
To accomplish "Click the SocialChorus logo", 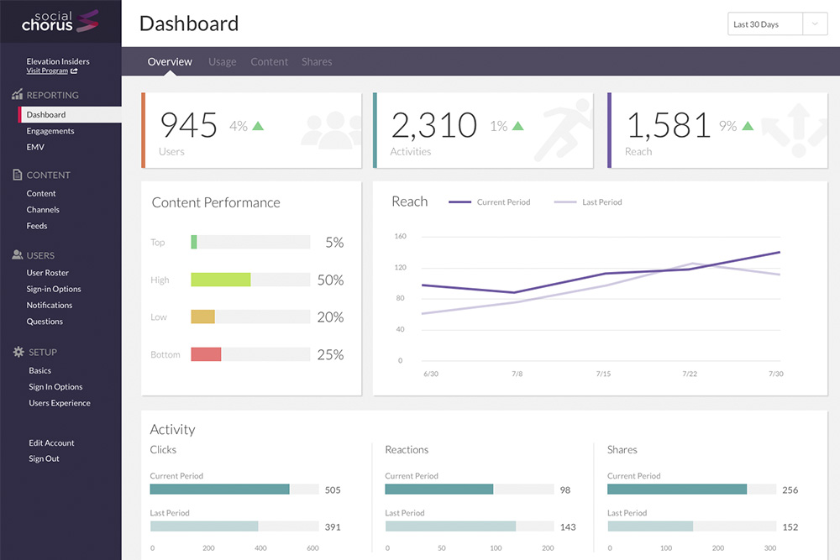I will pyautogui.click(x=60, y=22).
